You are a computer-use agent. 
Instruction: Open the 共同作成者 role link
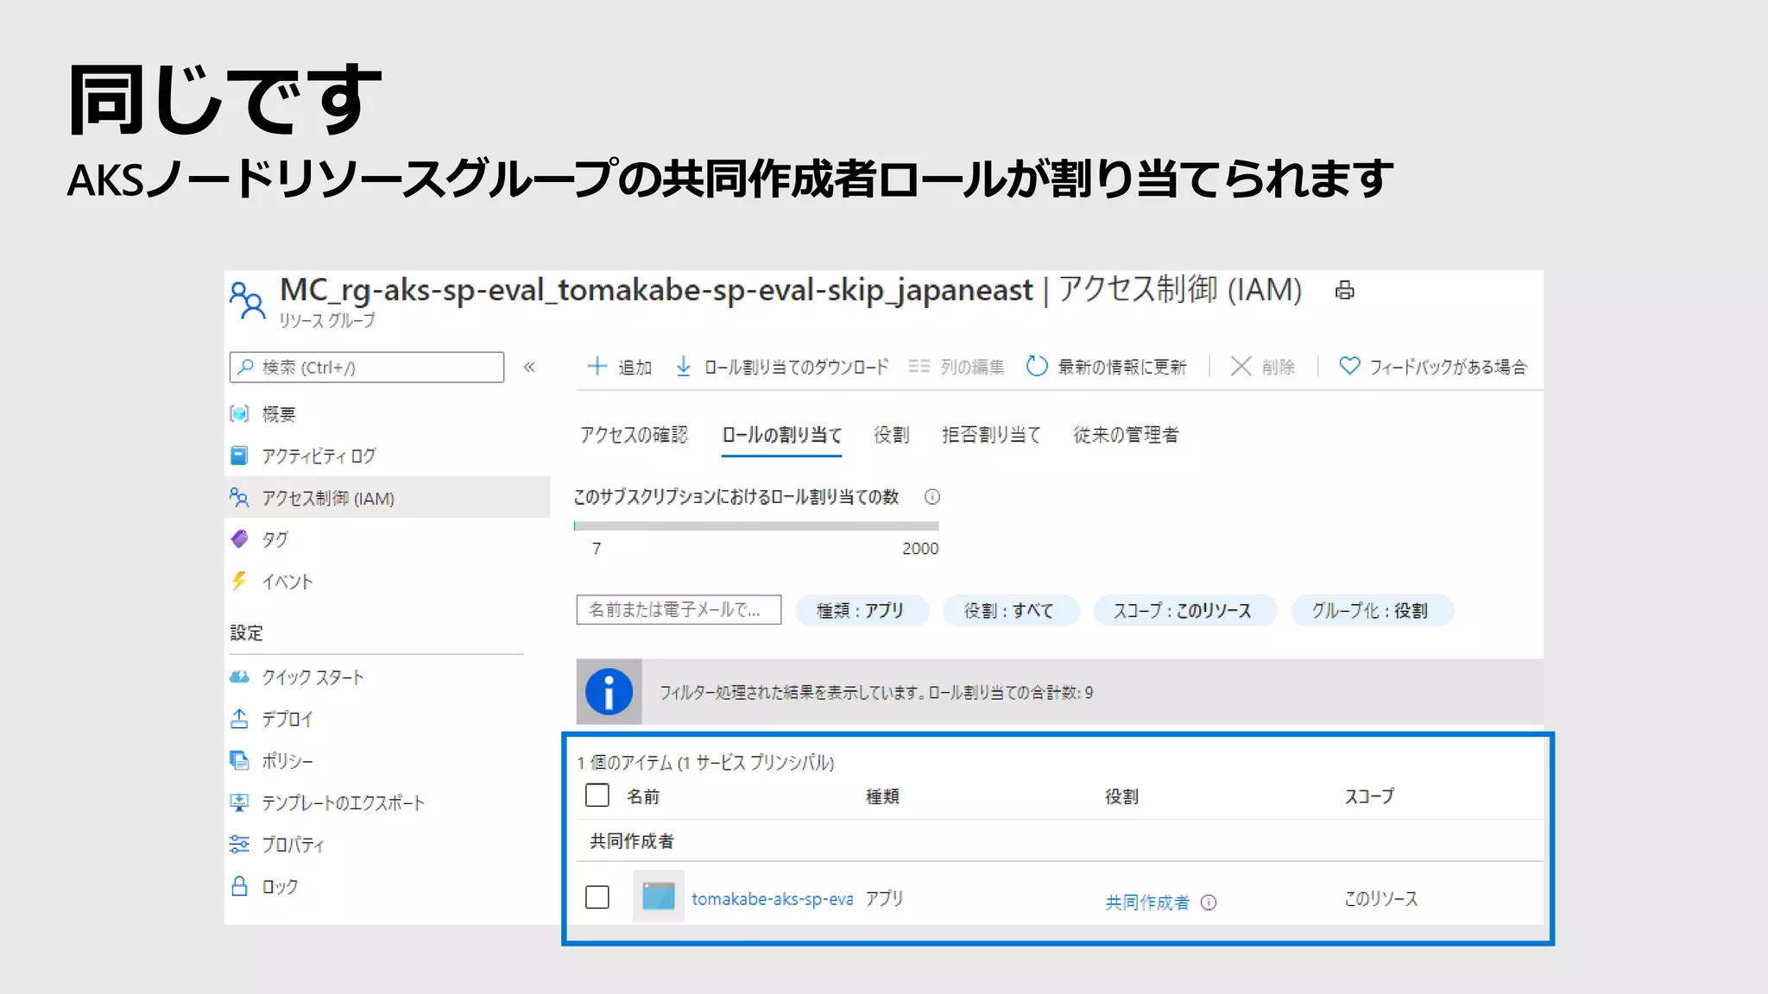(x=1147, y=903)
